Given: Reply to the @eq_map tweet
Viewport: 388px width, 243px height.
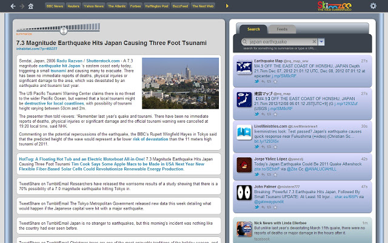Looking at the screenshot, I should pyautogui.click(x=263, y=114).
